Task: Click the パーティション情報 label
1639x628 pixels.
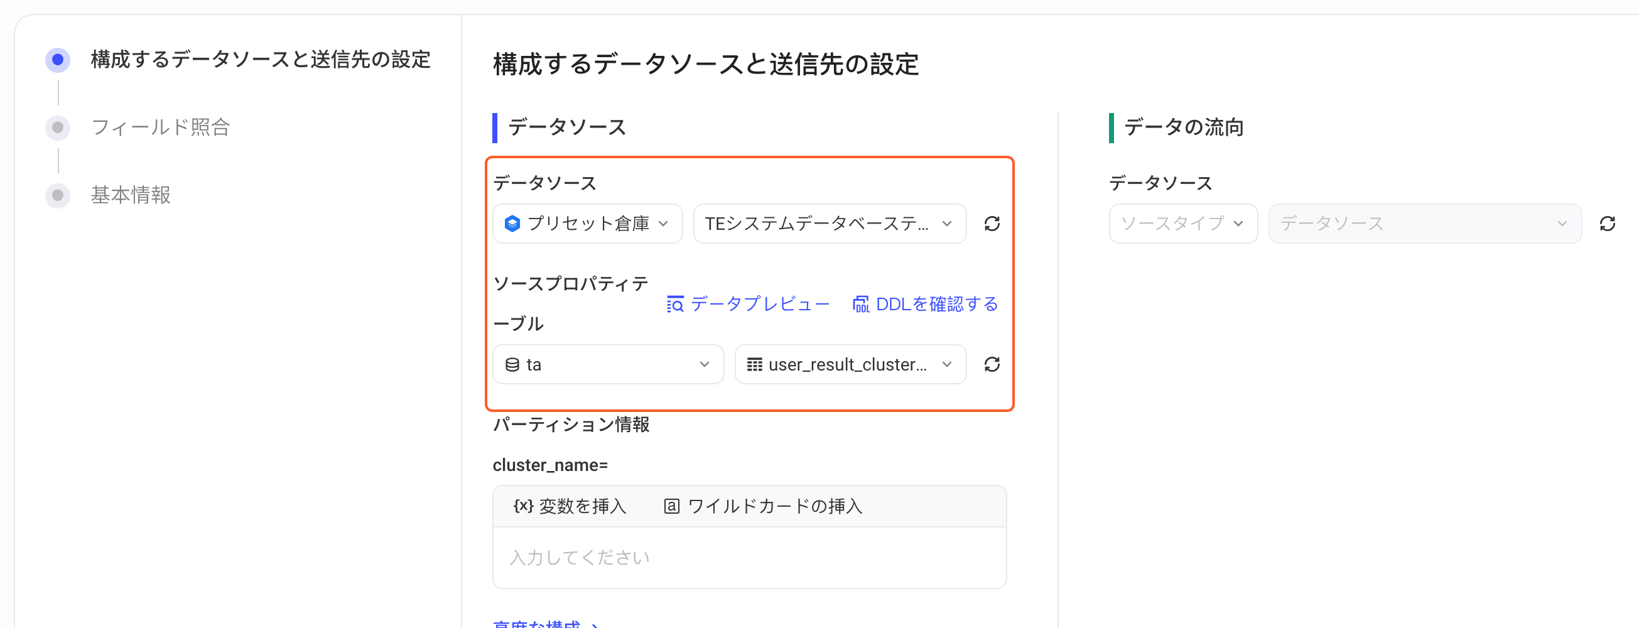Action: (x=571, y=425)
